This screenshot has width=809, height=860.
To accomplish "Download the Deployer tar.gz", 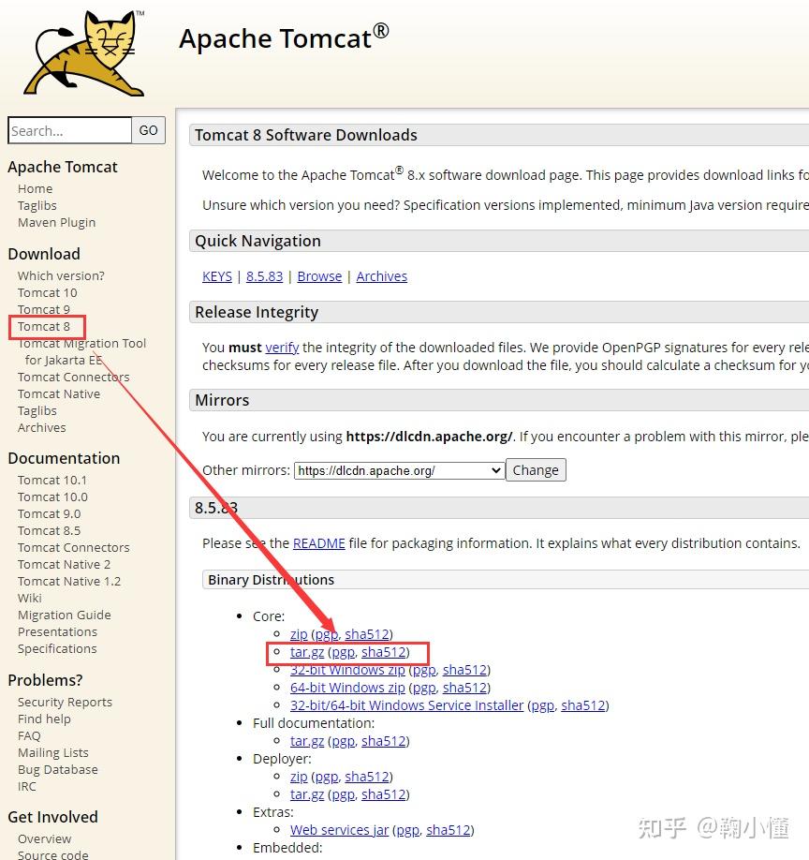I will pyautogui.click(x=307, y=794).
